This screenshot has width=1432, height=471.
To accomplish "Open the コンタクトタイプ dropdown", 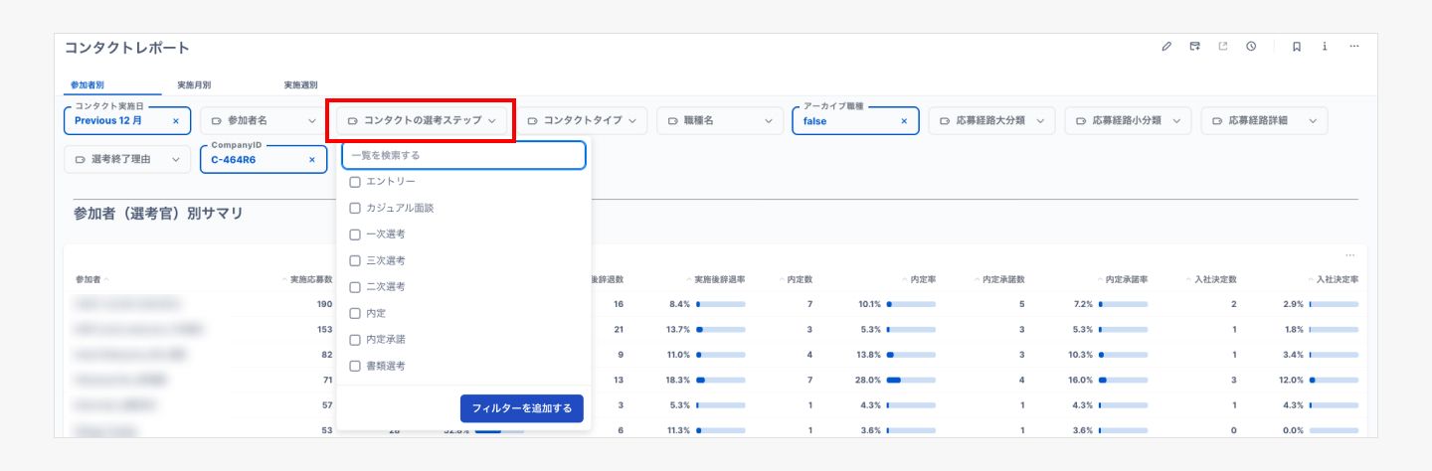I will click(x=582, y=121).
